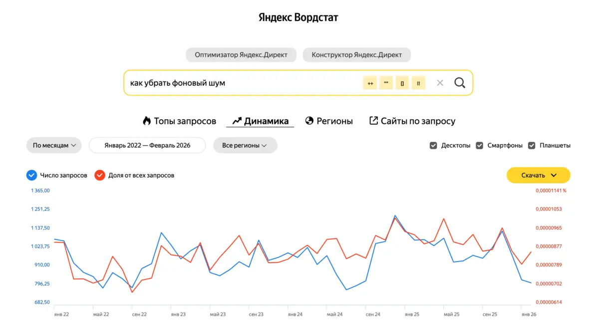
Task: Click the сен 25 axis label
Action: [x=490, y=315]
